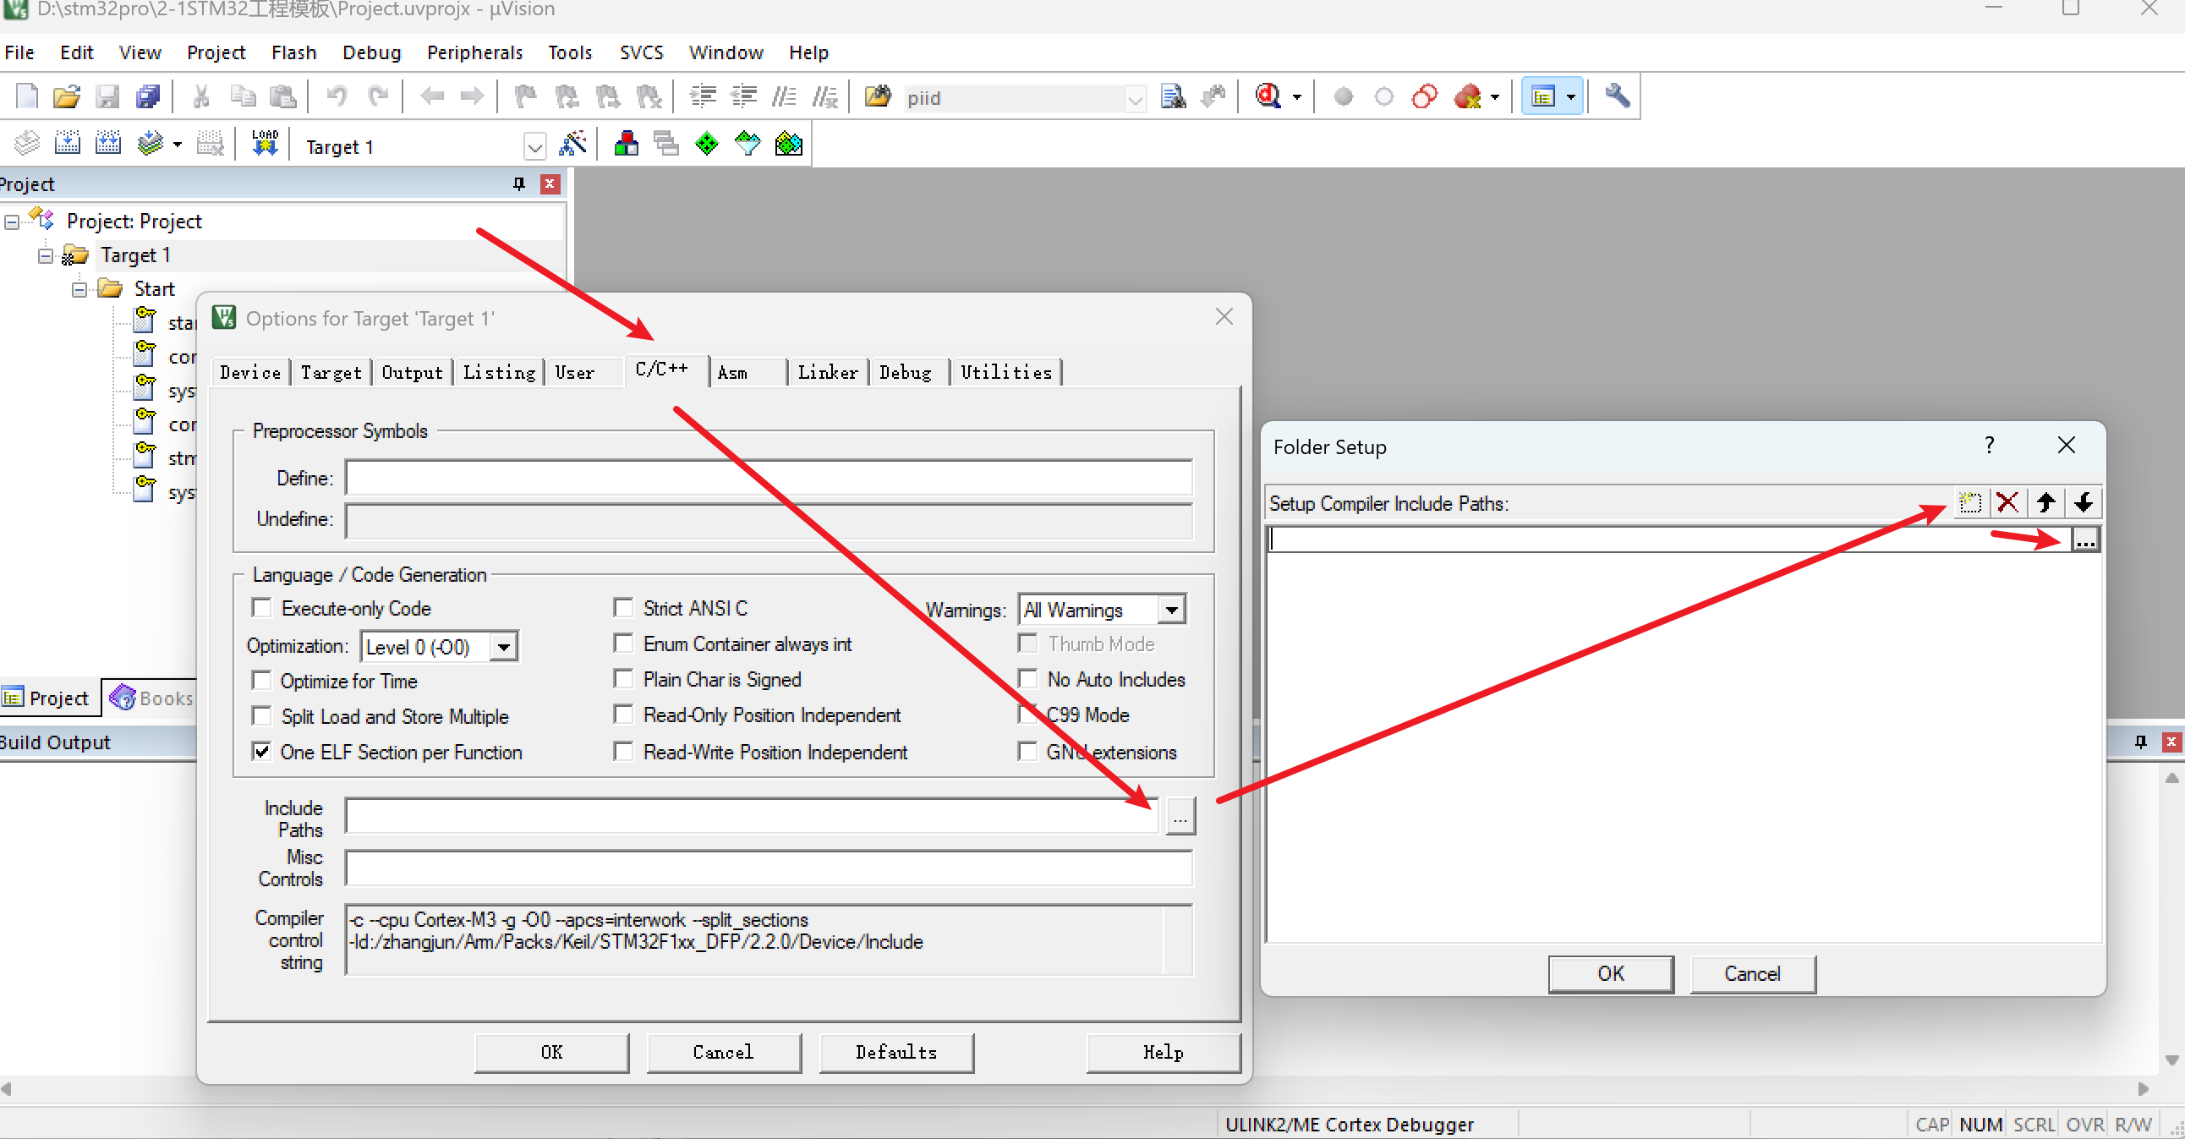Toggle Read-Only Position Independent checkbox
The width and height of the screenshot is (2185, 1139).
pos(623,715)
